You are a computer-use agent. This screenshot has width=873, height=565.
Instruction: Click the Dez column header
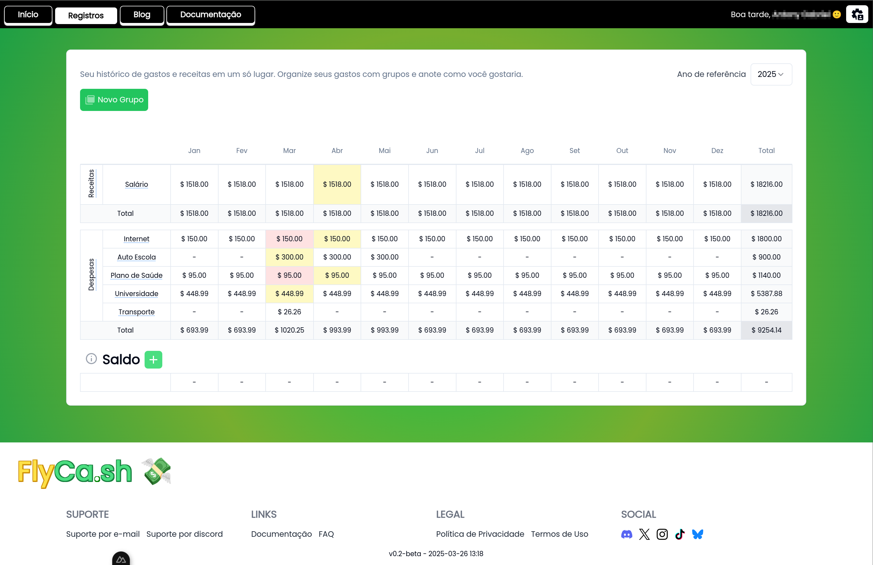(x=717, y=151)
